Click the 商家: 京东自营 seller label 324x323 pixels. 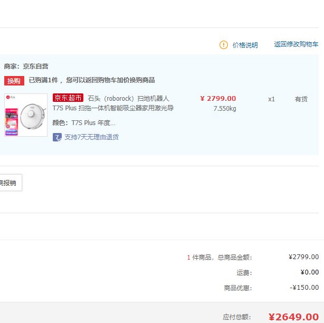[x=26, y=66]
